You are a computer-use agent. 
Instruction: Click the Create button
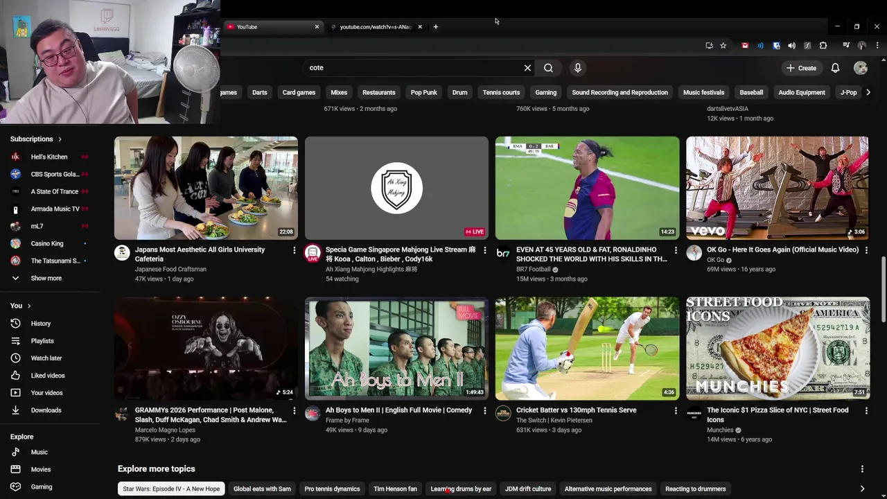tap(801, 68)
